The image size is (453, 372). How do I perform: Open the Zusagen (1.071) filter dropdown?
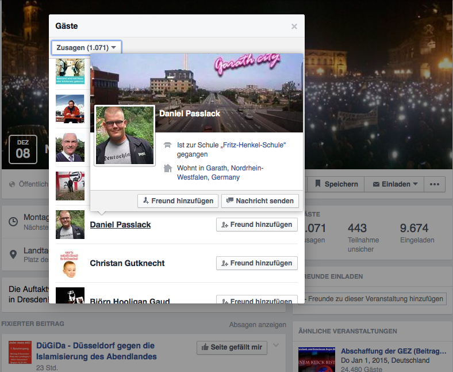[x=86, y=47]
